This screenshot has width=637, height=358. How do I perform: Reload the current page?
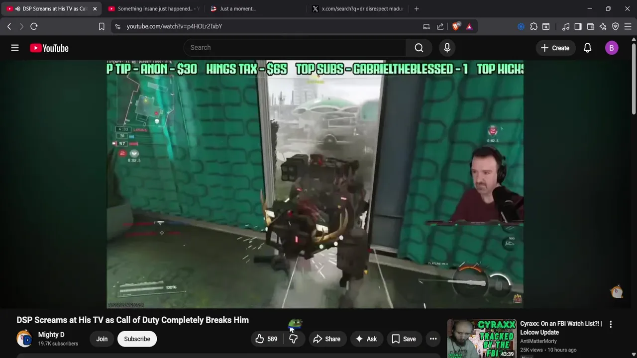[34, 26]
